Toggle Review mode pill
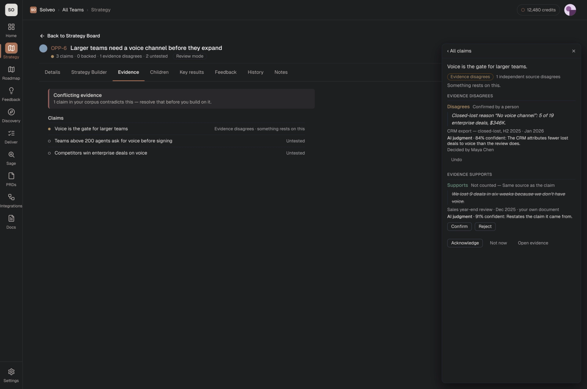The image size is (587, 389). (190, 56)
